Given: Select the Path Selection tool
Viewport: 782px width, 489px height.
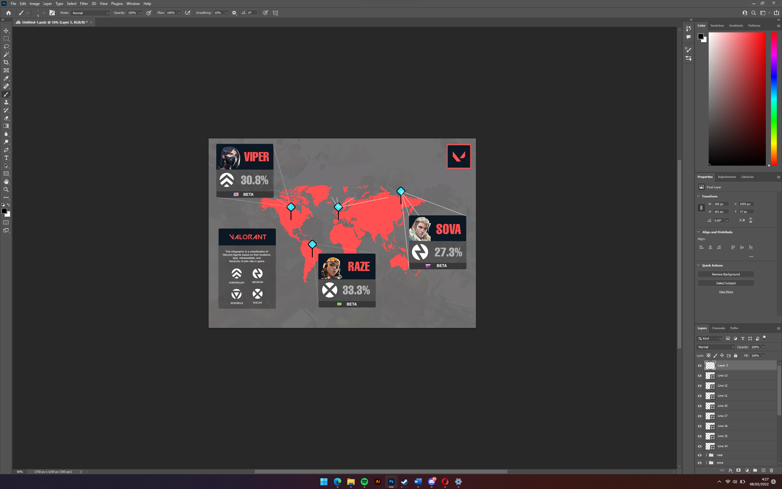Looking at the screenshot, I should coord(6,166).
